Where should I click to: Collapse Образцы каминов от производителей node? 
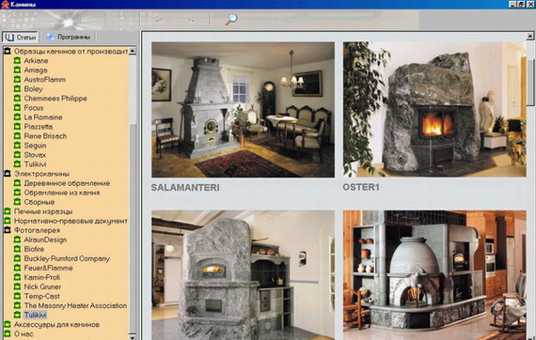tap(8, 52)
